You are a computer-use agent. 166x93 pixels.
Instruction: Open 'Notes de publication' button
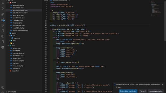click(x=156, y=91)
